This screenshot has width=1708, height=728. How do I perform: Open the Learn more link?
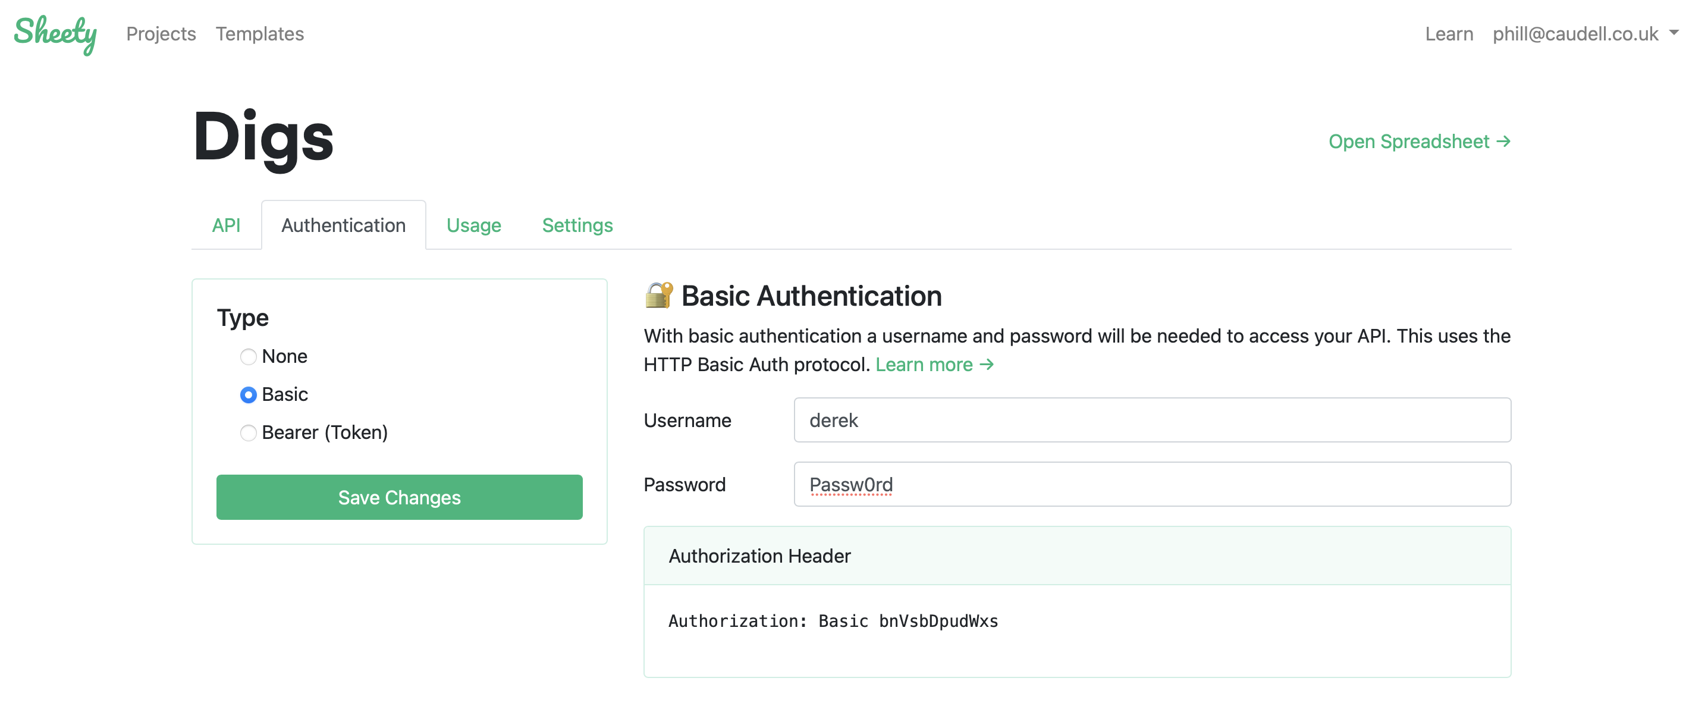click(924, 365)
